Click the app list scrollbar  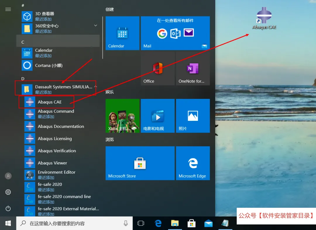tap(103, 38)
